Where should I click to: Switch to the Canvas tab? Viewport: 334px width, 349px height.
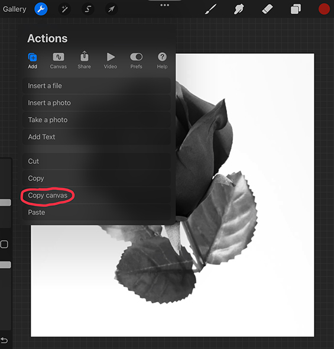(59, 61)
